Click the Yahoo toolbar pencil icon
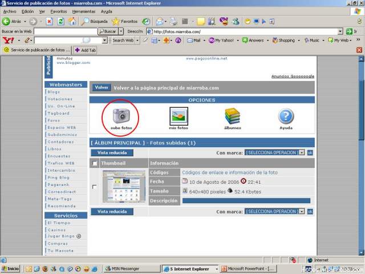The image size is (365, 274). pos(27,41)
